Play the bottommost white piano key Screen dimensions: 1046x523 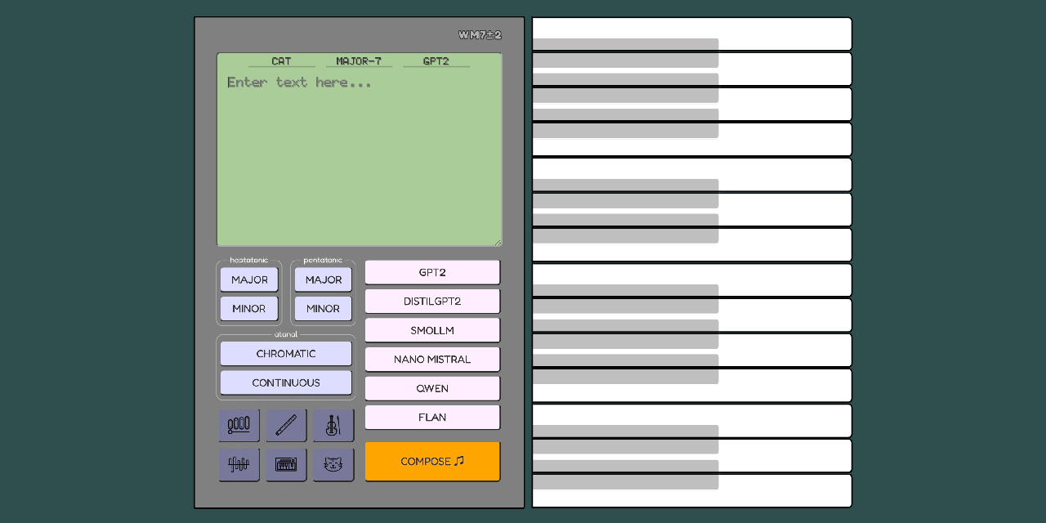[692, 490]
